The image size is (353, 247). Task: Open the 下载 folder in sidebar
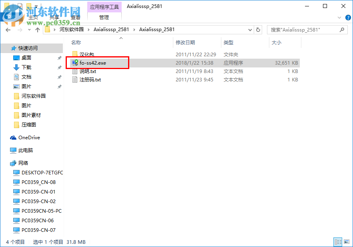click(x=26, y=67)
